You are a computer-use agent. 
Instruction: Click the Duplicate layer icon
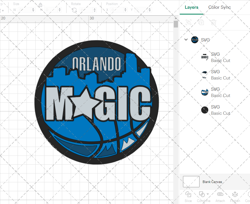click(201, 22)
